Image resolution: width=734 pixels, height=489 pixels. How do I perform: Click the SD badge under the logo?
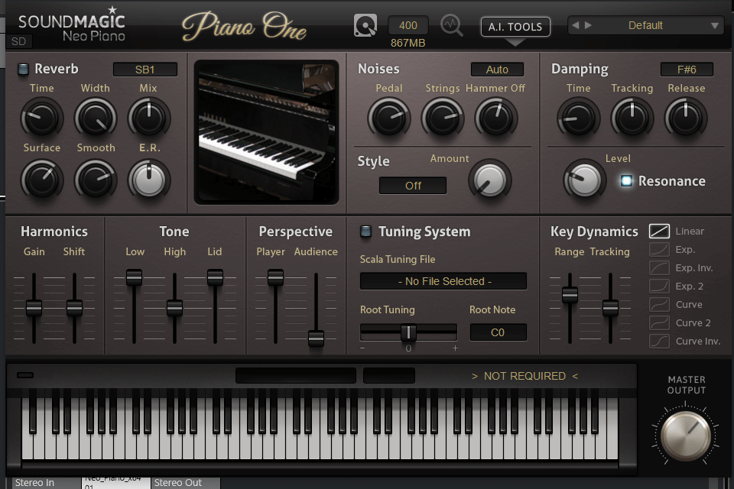click(x=18, y=42)
